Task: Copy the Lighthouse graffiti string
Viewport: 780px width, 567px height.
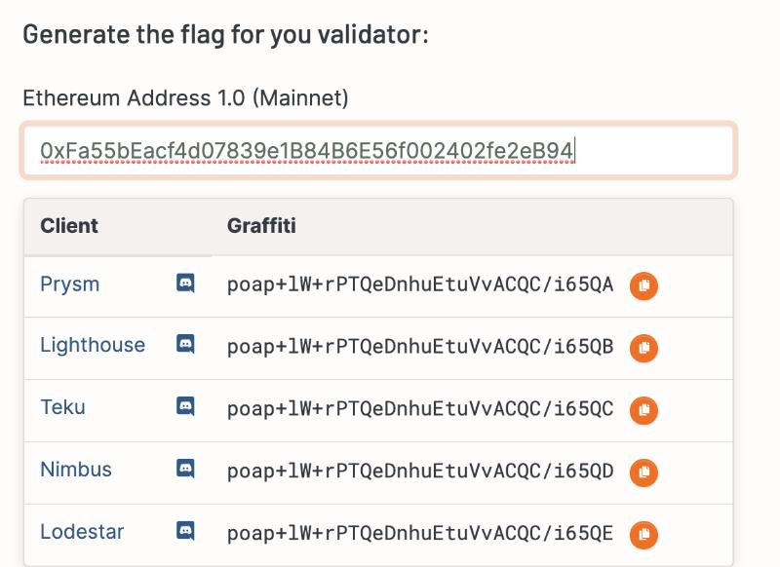Action: pyautogui.click(x=643, y=348)
